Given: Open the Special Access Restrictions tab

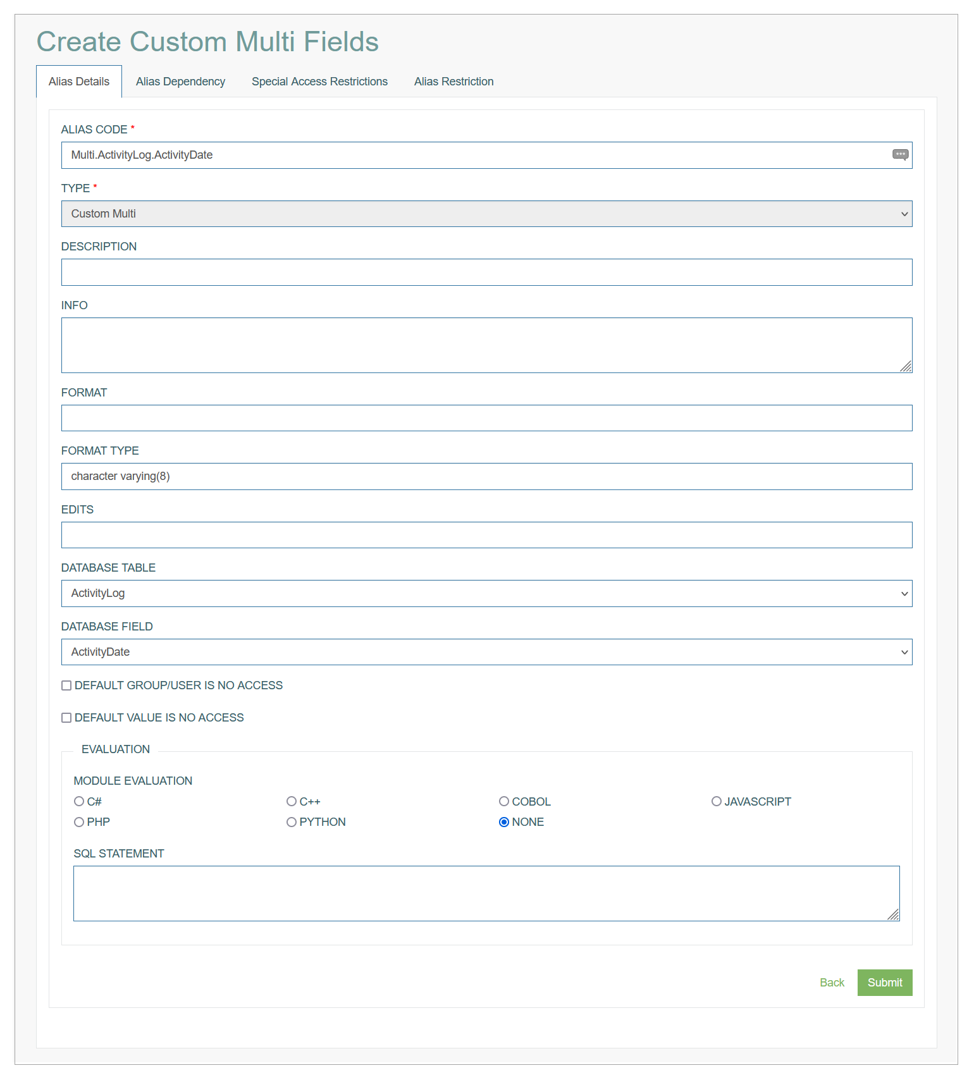Looking at the screenshot, I should pos(319,82).
